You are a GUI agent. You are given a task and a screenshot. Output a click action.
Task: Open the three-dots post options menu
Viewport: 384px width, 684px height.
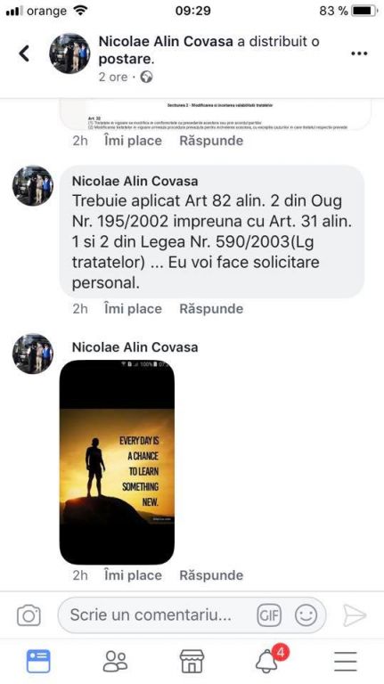point(359,53)
